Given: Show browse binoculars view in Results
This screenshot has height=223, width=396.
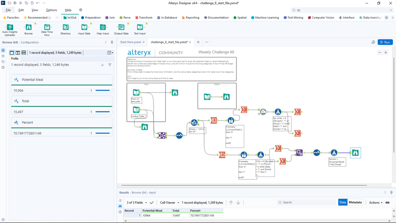Looking at the screenshot, I should coord(120,206).
